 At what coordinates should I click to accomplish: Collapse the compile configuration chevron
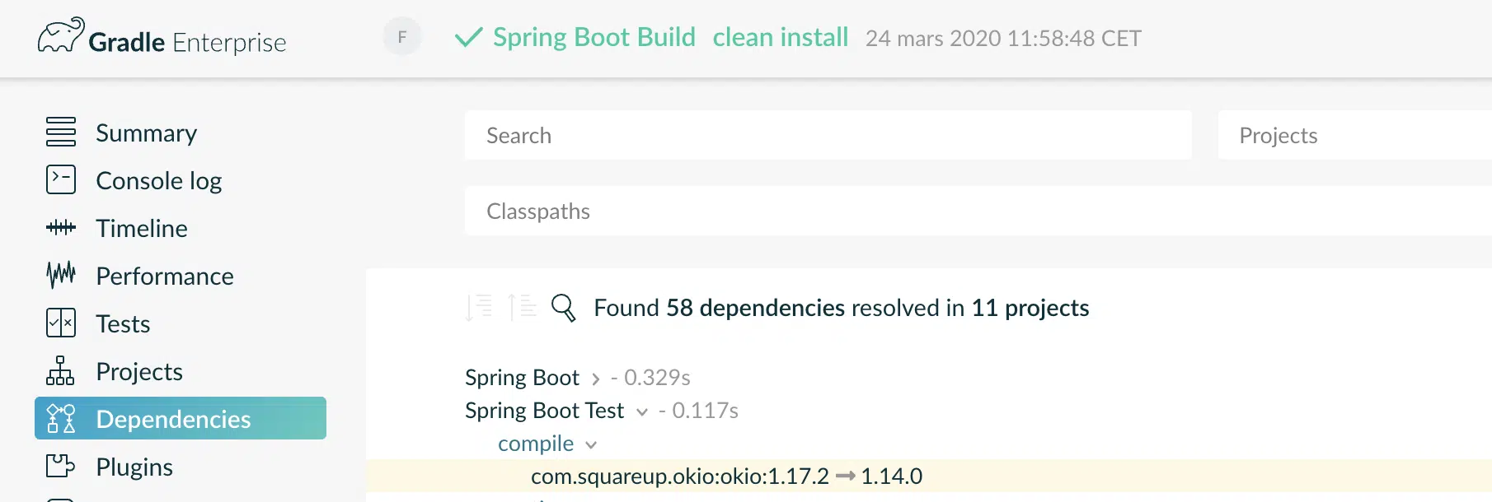591,444
